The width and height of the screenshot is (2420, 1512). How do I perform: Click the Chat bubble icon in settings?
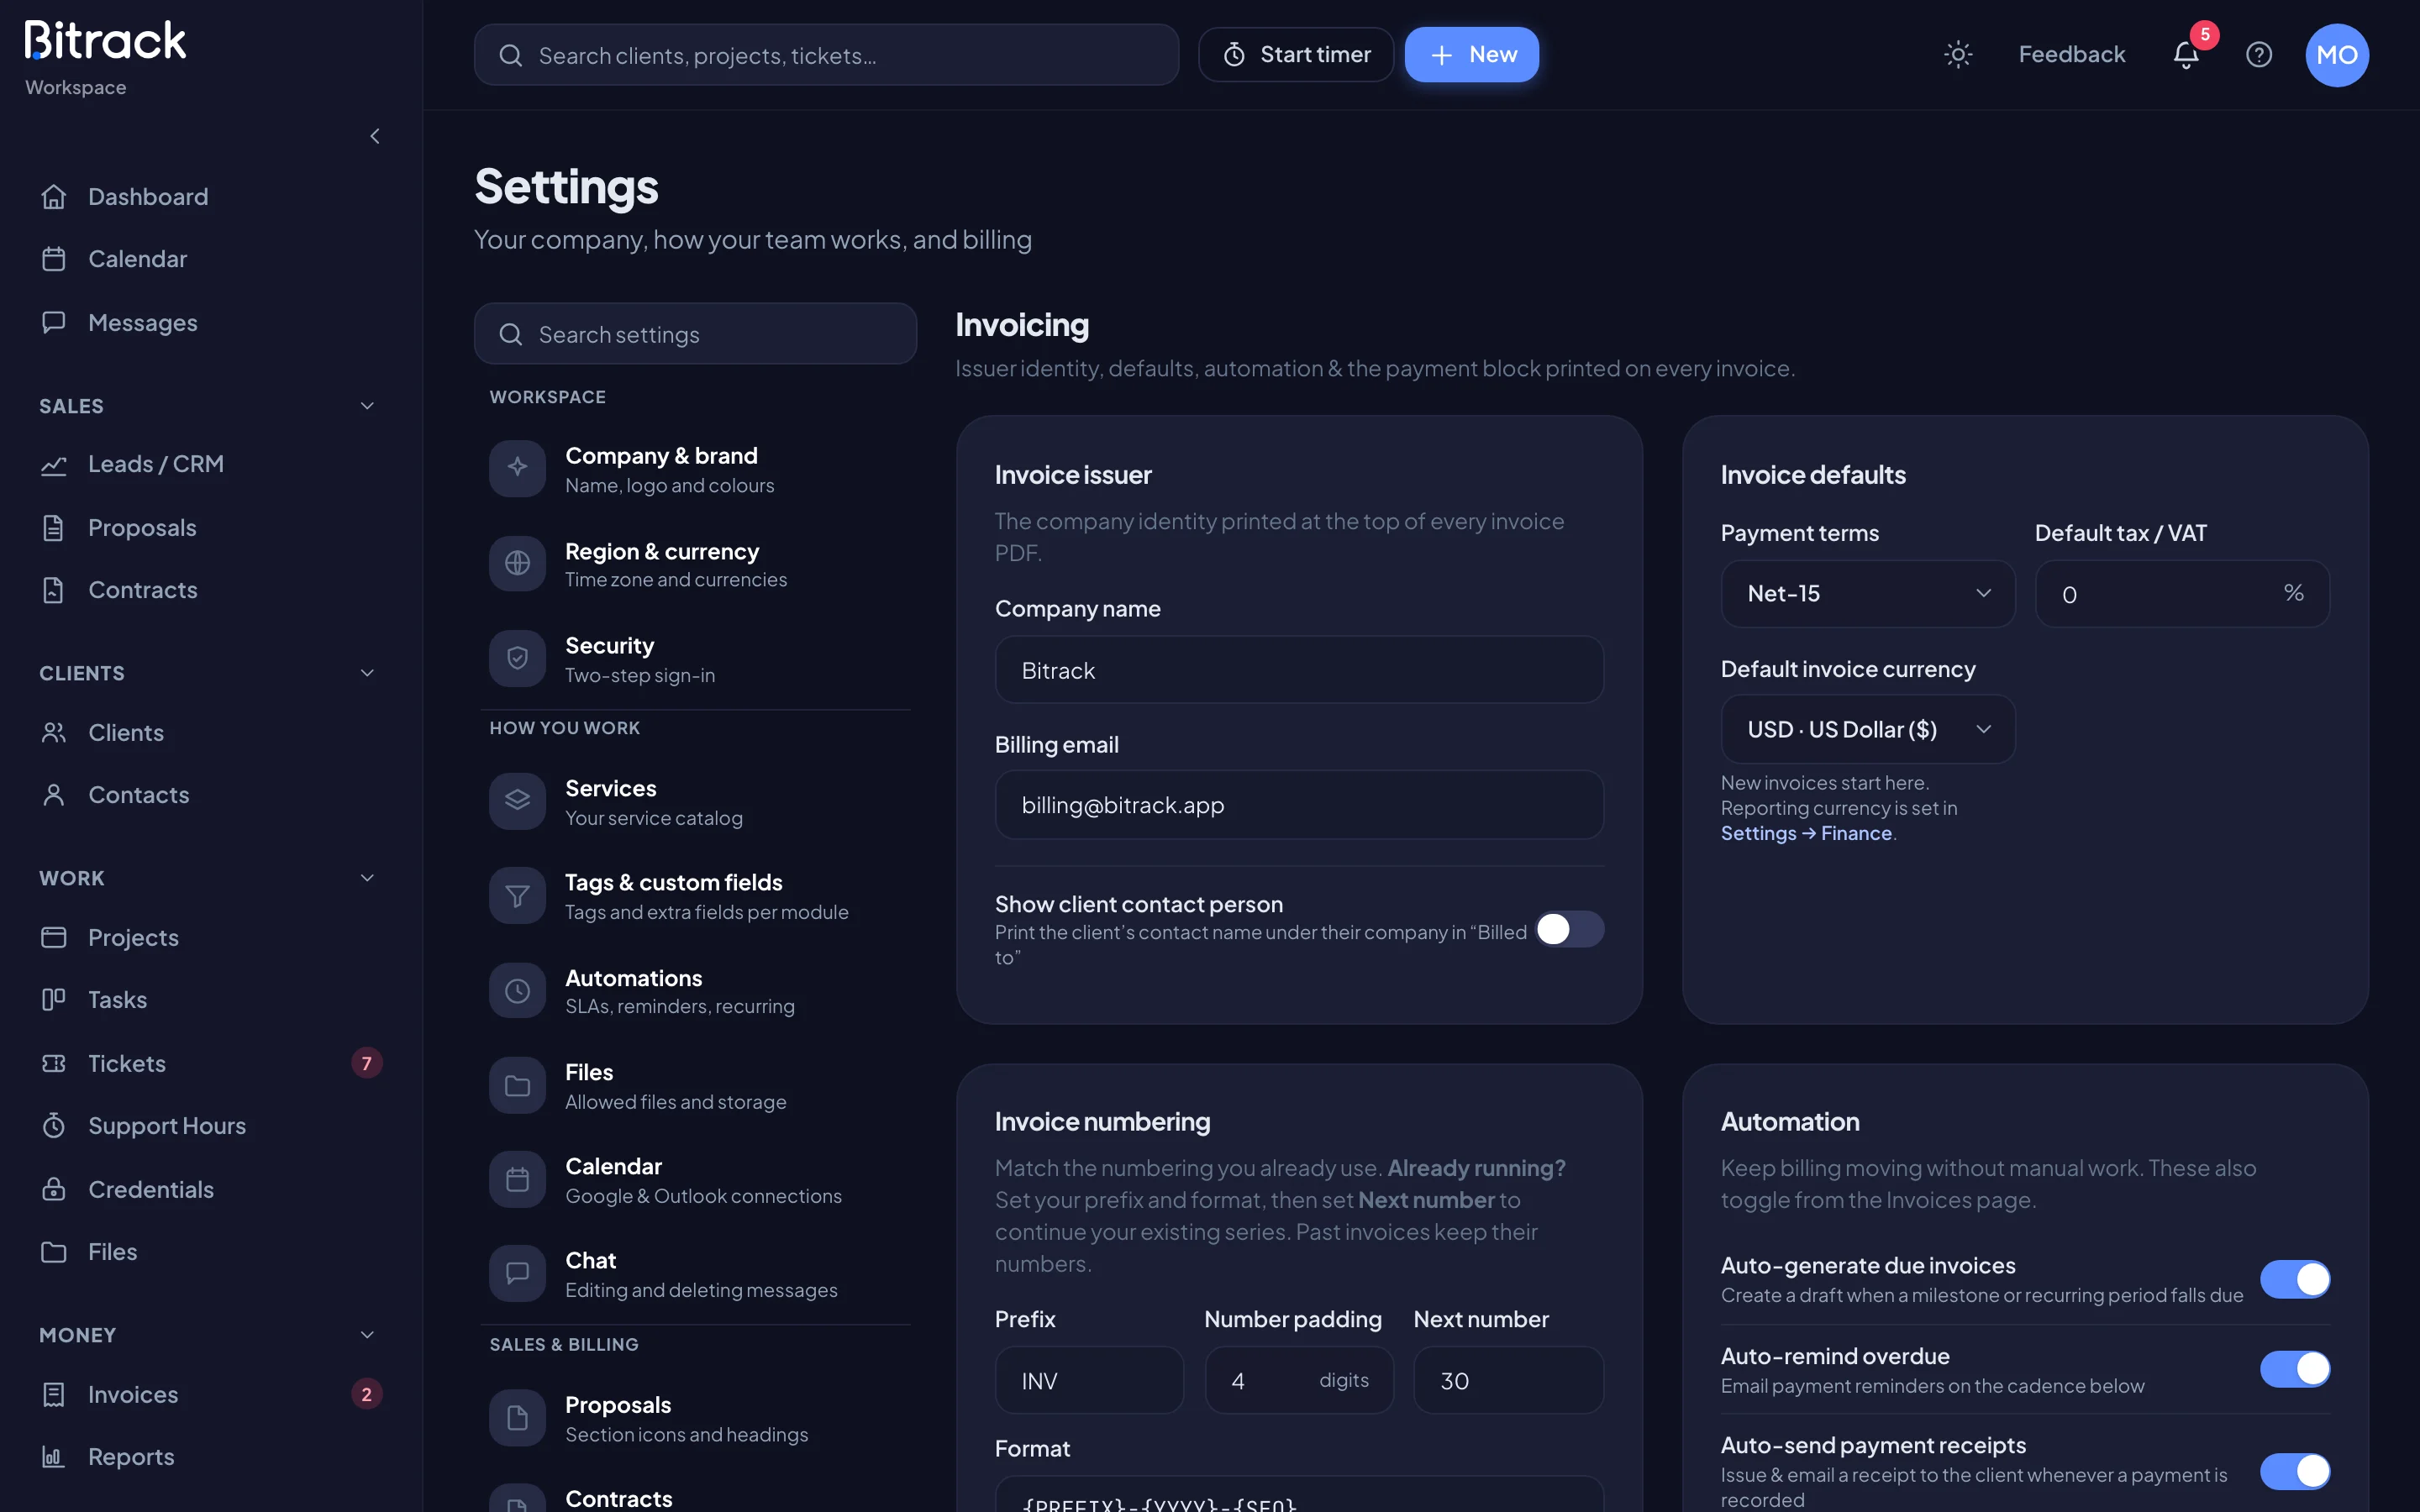(517, 1273)
